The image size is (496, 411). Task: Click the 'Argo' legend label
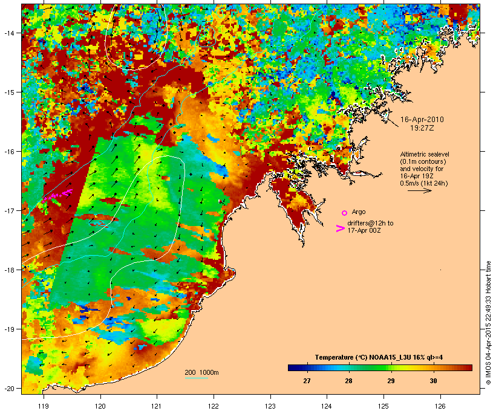click(x=359, y=212)
